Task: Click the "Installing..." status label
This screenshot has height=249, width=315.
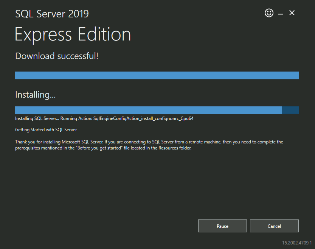Action: [x=35, y=95]
